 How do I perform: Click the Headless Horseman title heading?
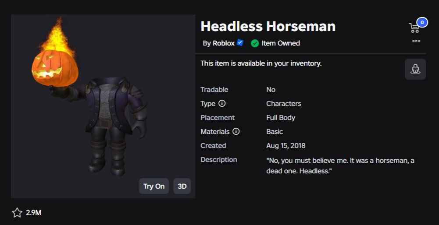point(268,27)
